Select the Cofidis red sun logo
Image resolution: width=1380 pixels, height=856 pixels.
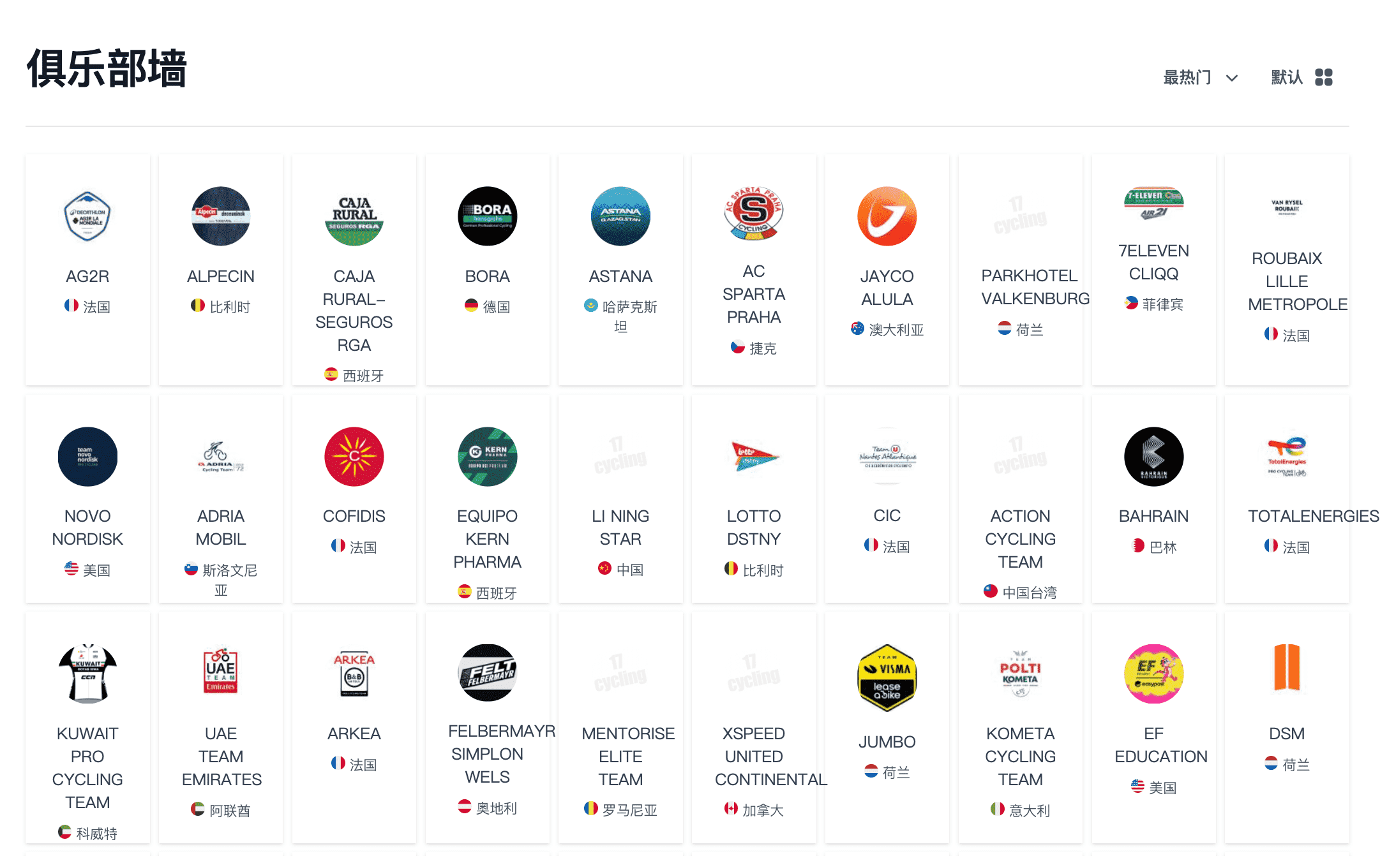354,457
